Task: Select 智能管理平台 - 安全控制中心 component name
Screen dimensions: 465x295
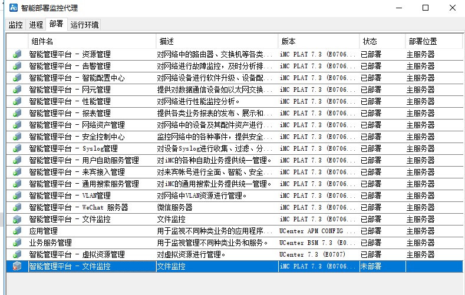Action: (x=77, y=137)
